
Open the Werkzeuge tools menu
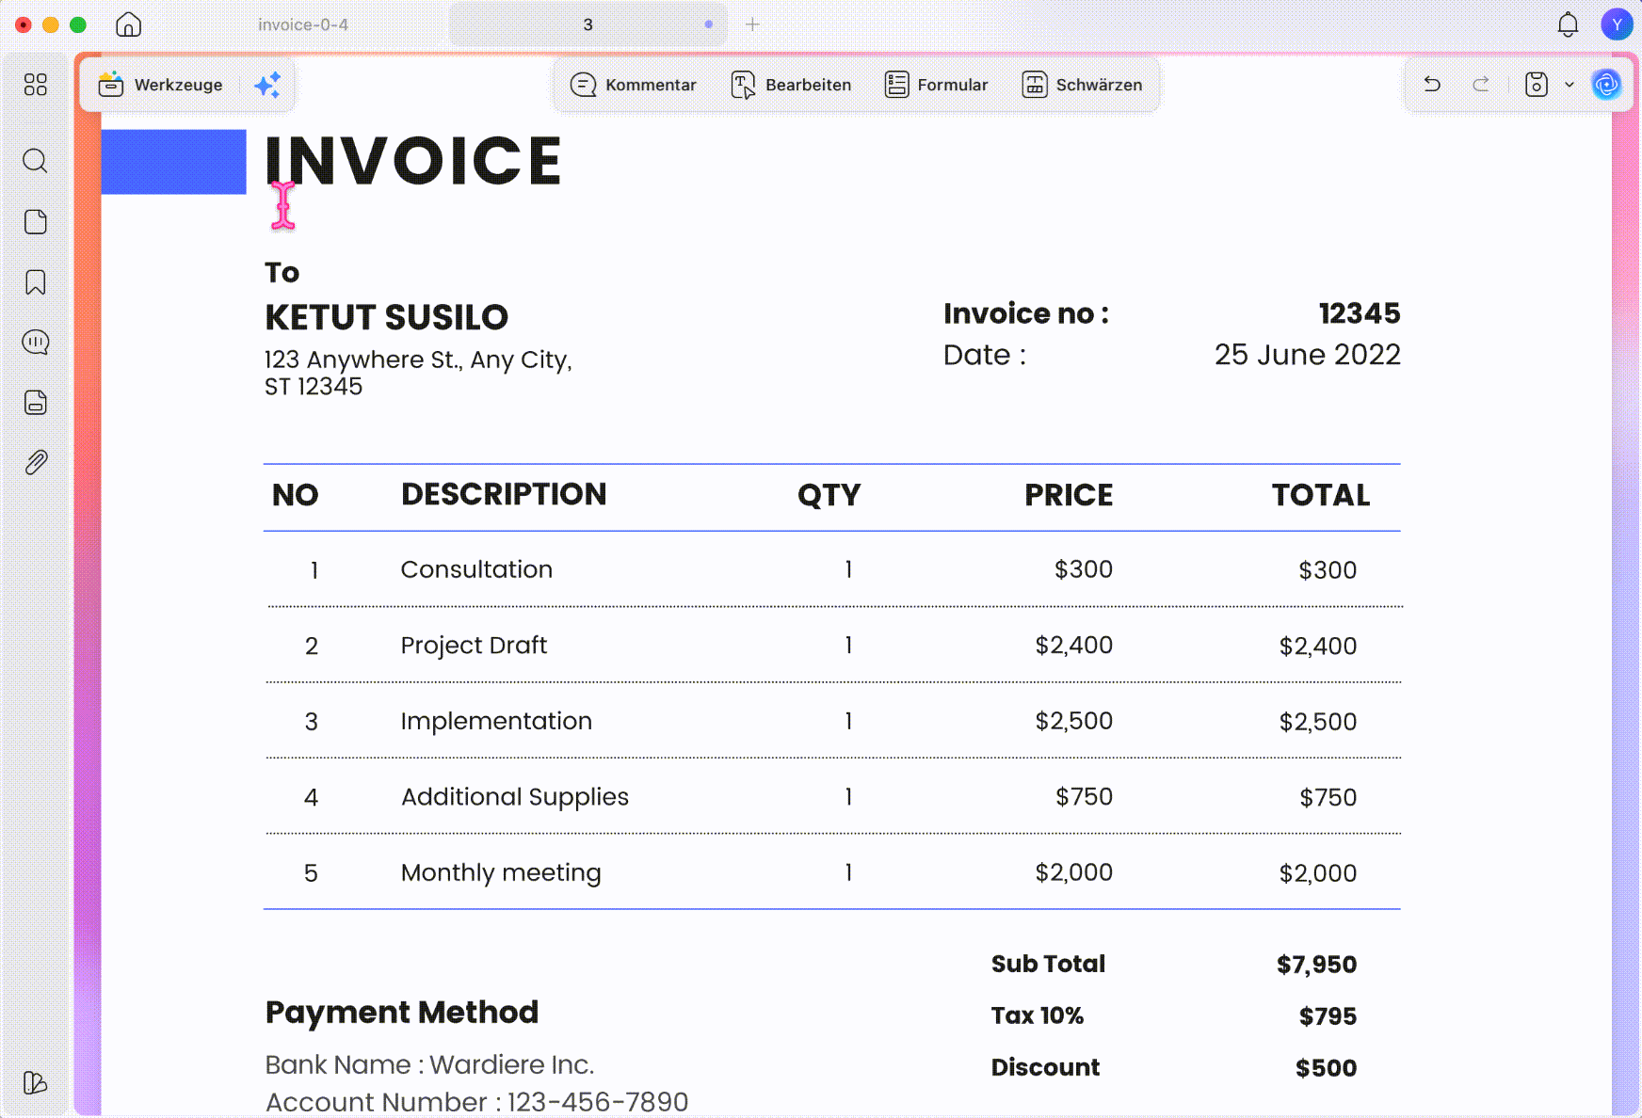coord(161,85)
